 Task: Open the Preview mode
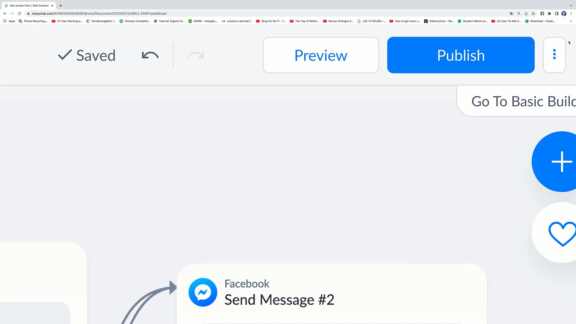pos(321,55)
